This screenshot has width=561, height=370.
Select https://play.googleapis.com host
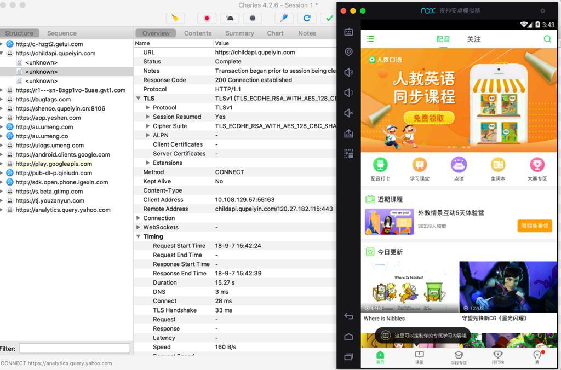coord(54,164)
